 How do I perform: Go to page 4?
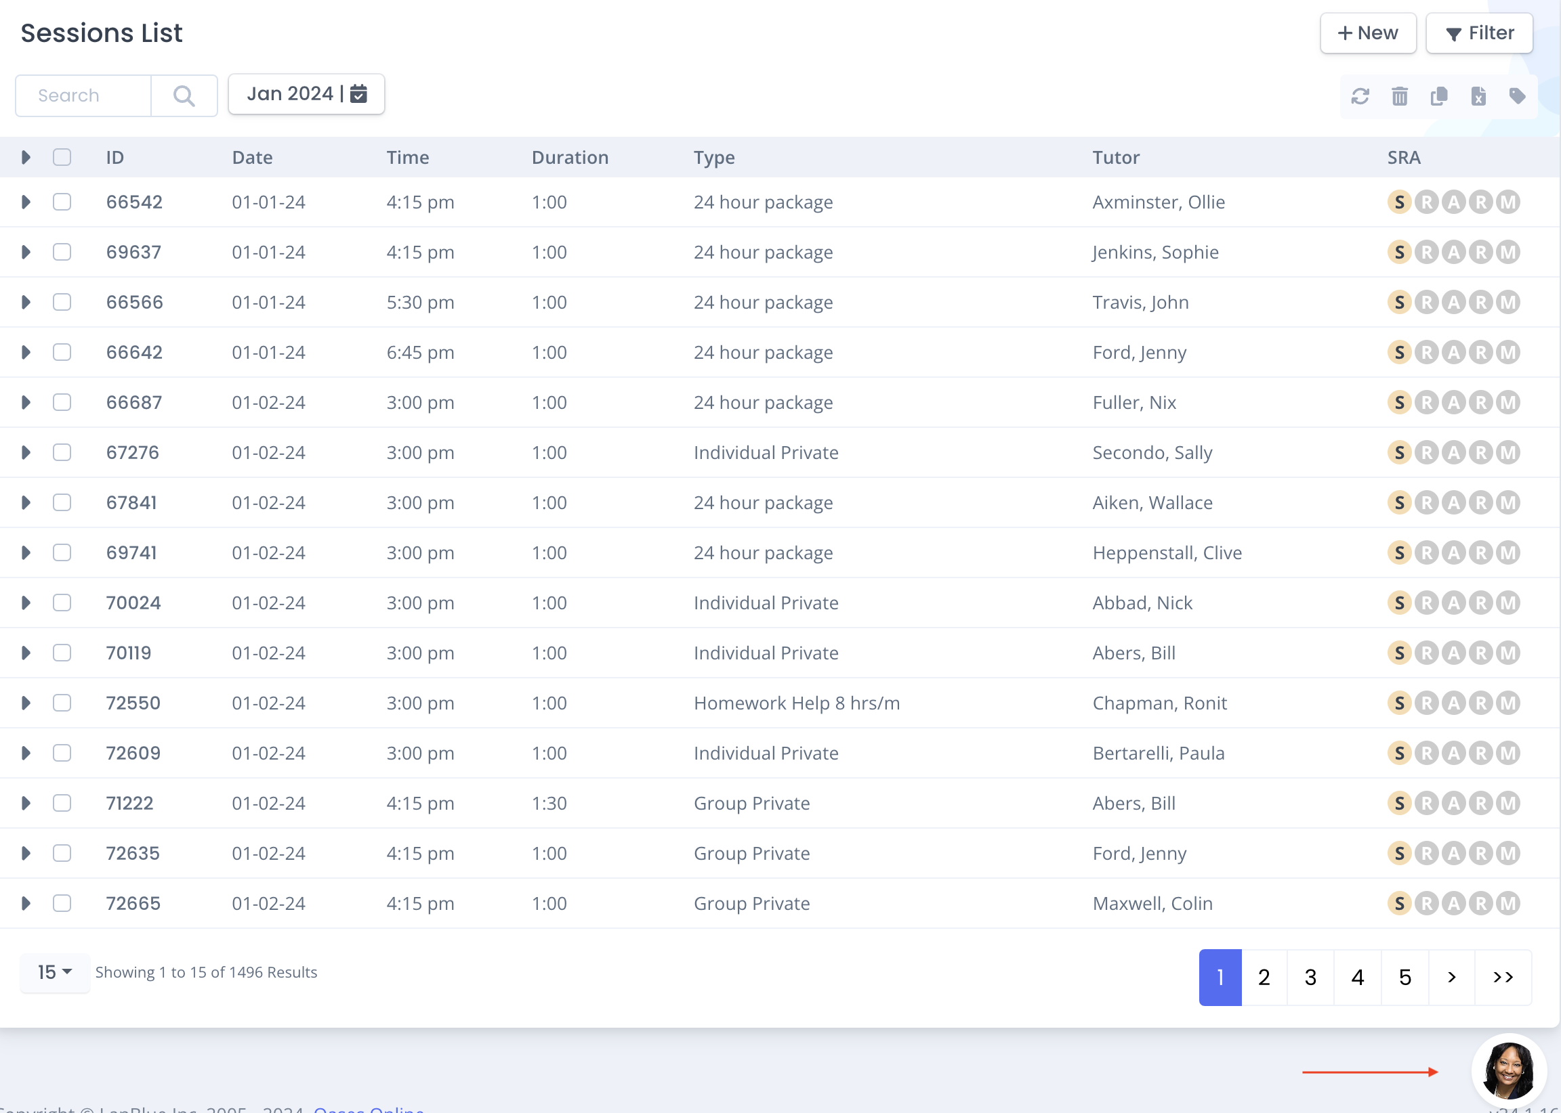(1357, 977)
